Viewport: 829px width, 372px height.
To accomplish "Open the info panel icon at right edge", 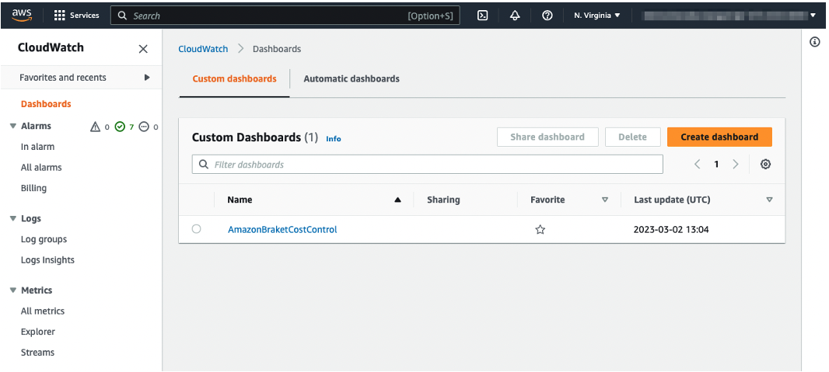I will 815,42.
